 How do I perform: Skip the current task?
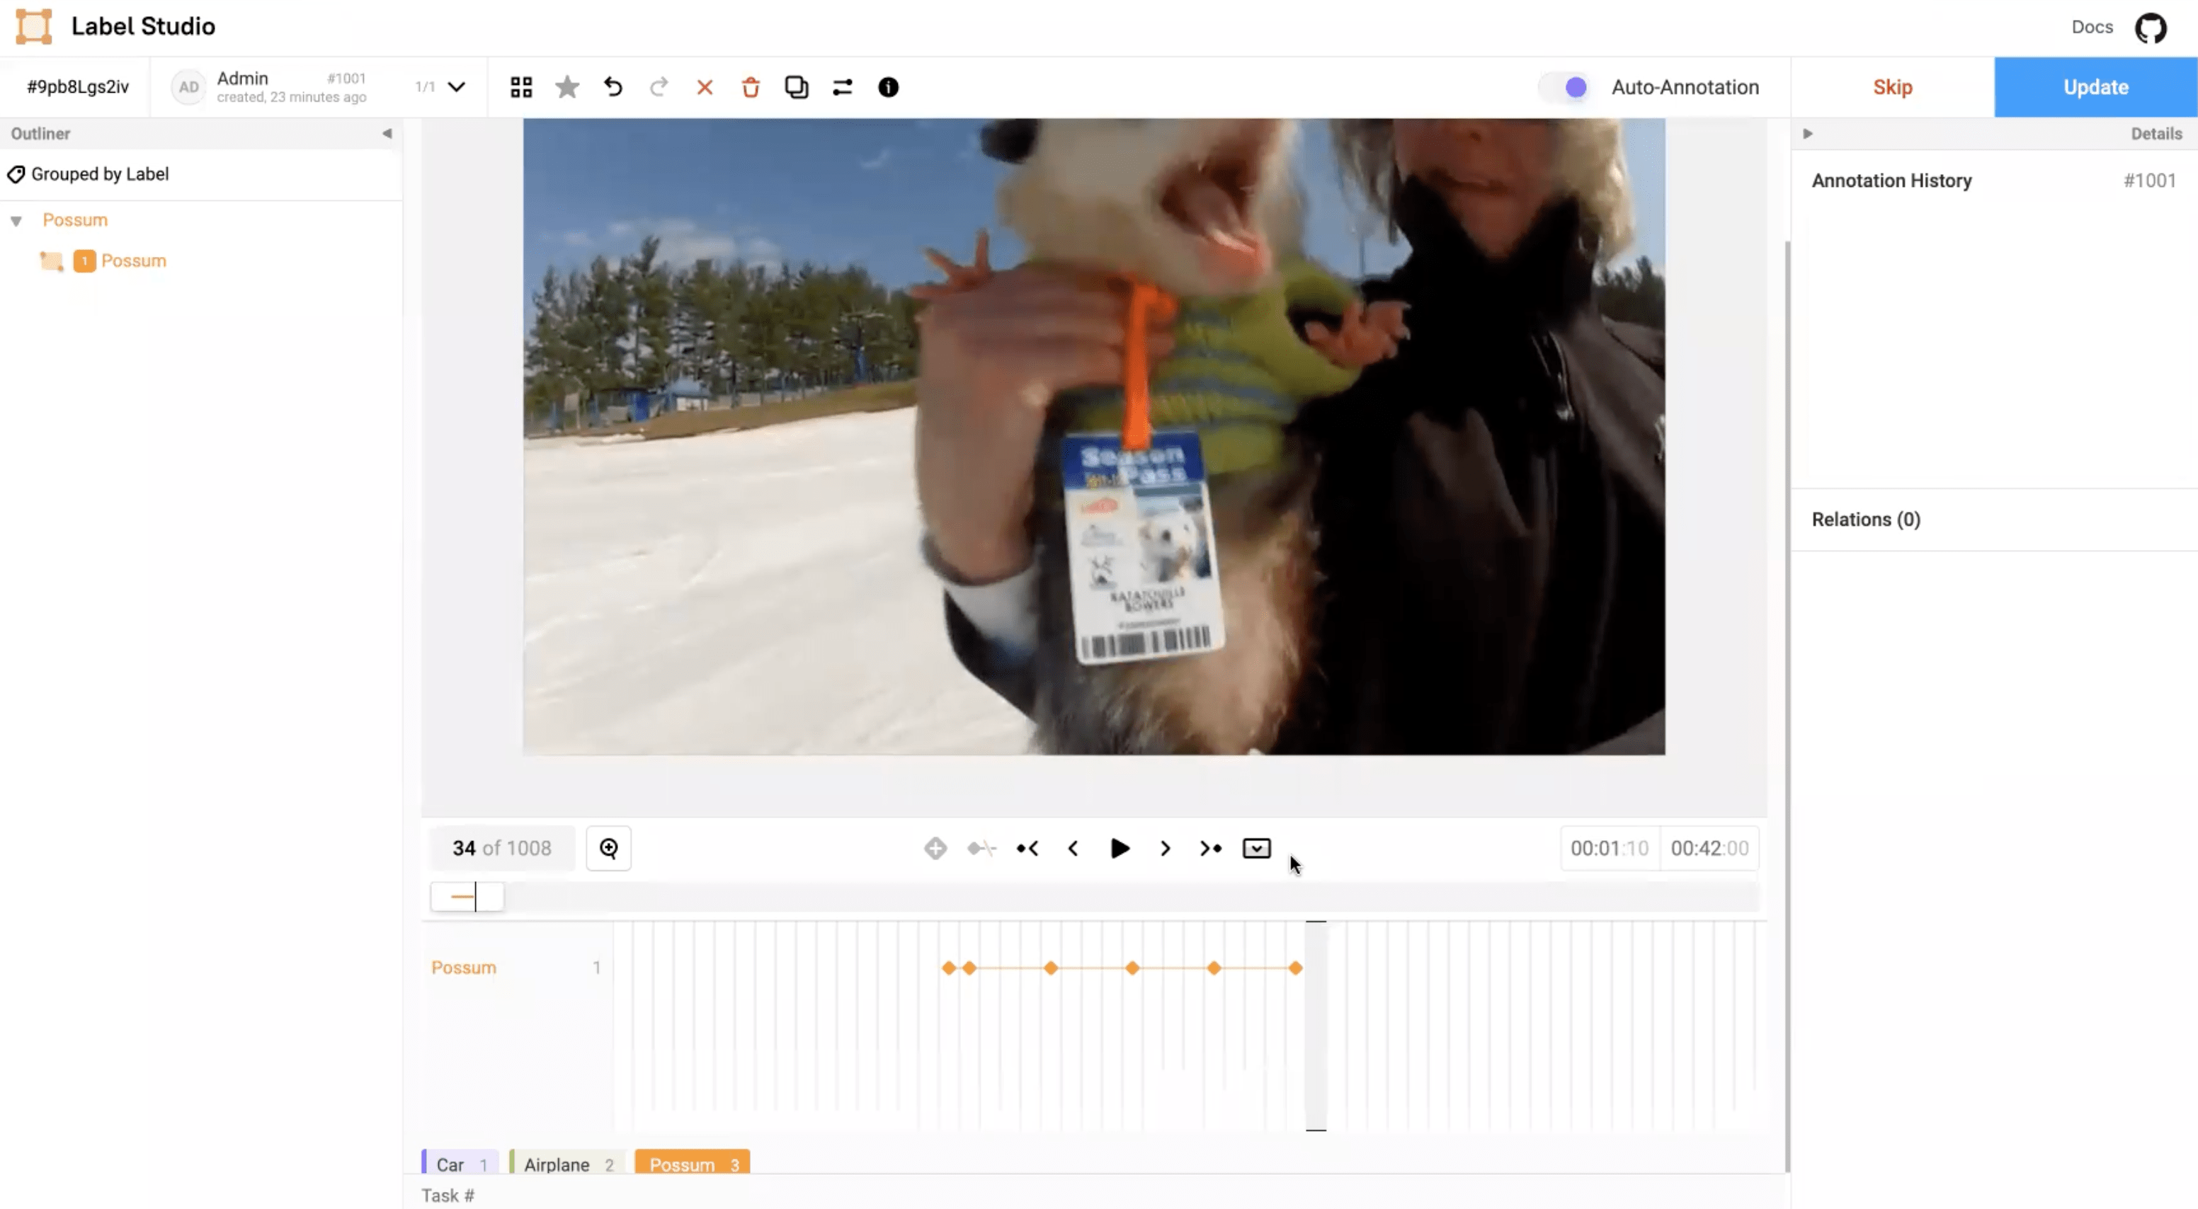(x=1891, y=87)
